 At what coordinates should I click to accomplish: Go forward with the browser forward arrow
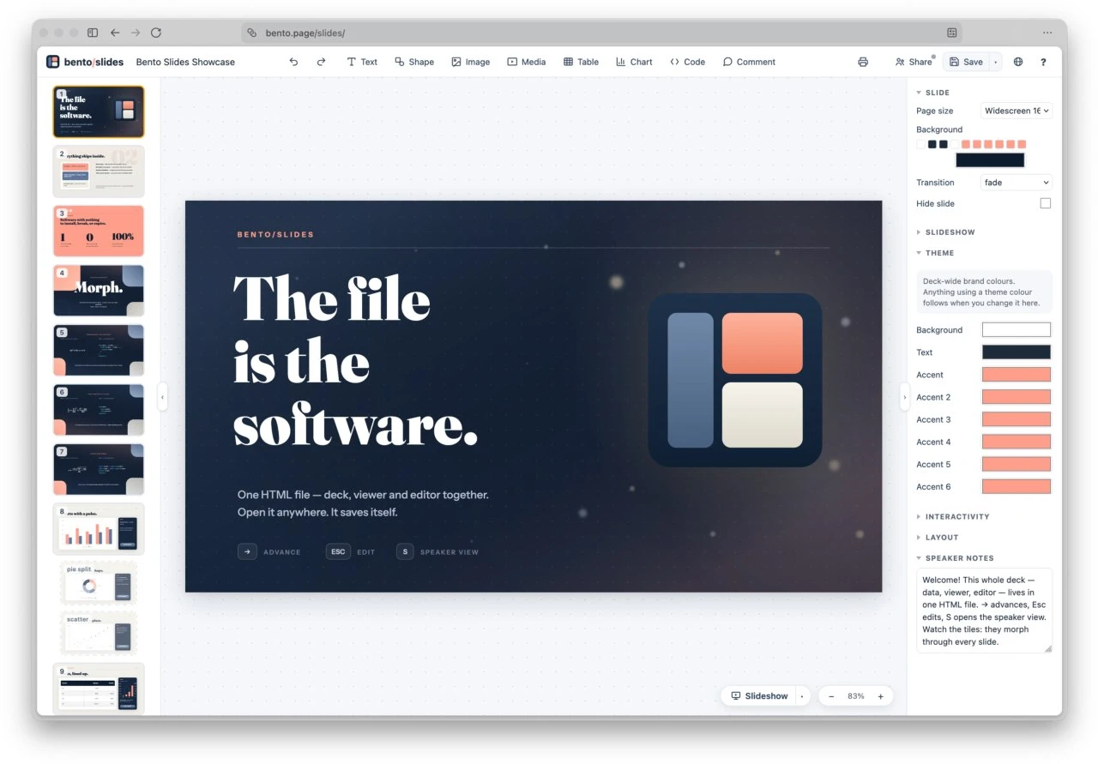click(x=136, y=33)
